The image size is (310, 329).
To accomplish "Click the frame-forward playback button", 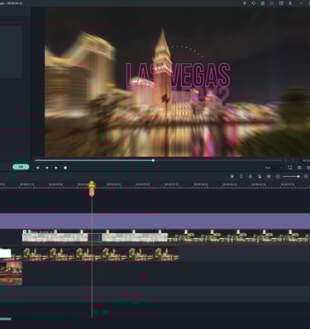I will (x=47, y=168).
